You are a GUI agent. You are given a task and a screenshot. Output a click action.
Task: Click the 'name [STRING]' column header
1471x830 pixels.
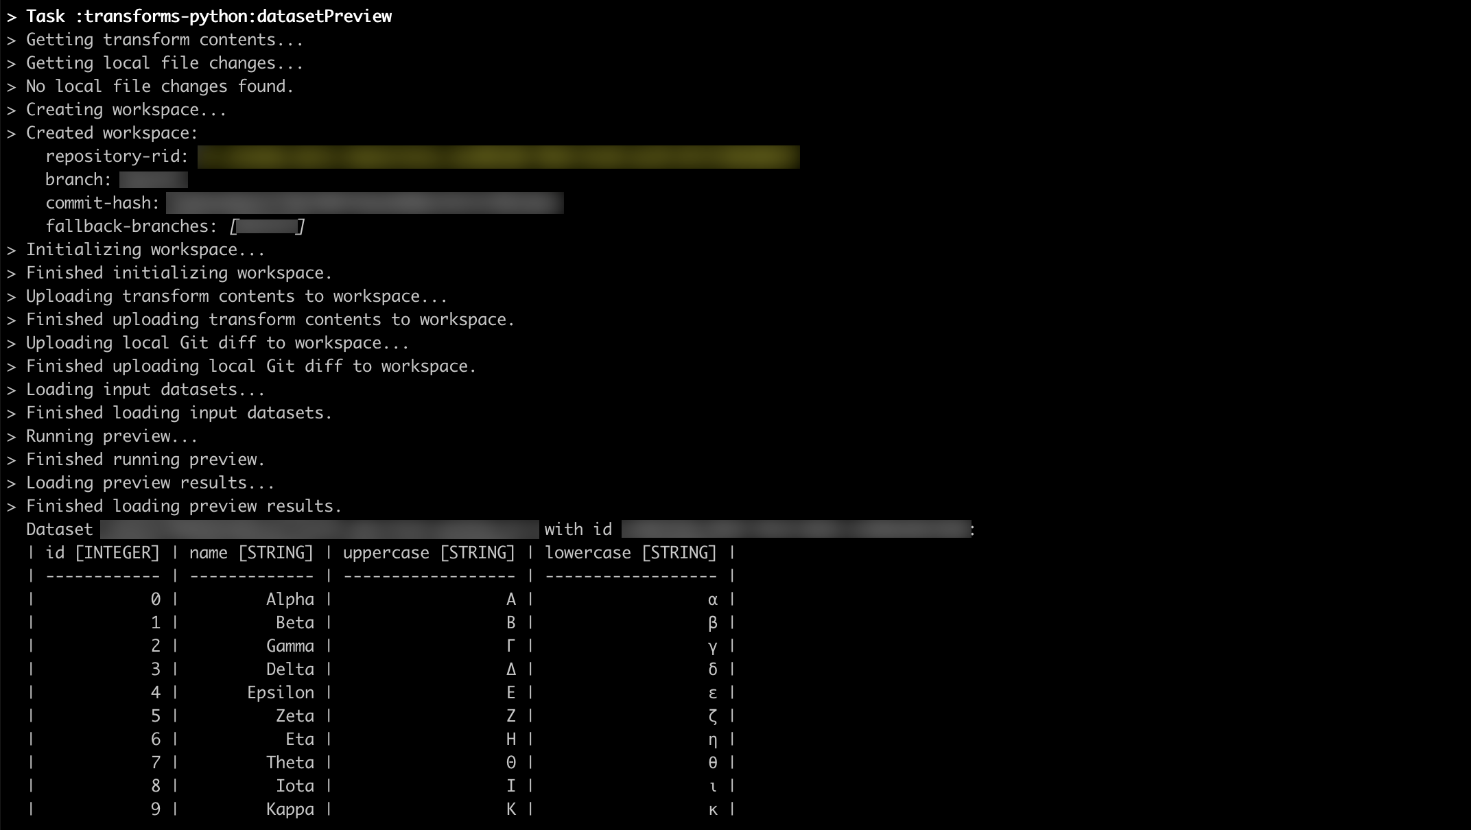251,553
